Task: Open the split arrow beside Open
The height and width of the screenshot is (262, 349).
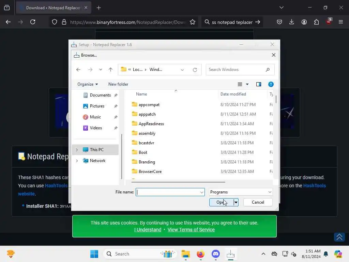Action: tap(236, 202)
